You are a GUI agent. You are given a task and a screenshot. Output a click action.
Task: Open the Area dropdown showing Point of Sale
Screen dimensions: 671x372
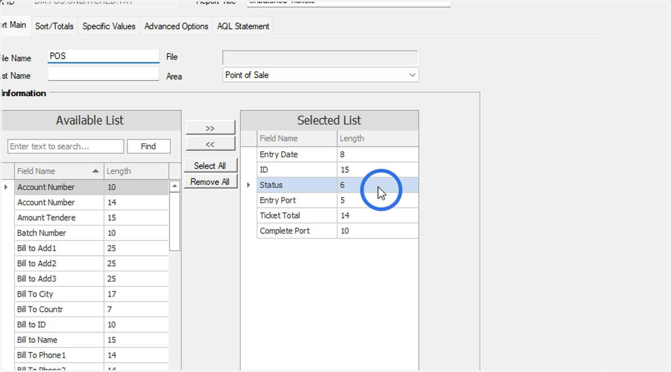(x=320, y=75)
